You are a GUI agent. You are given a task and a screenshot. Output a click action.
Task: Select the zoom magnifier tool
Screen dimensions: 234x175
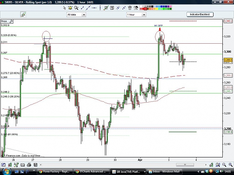coord(76,8)
